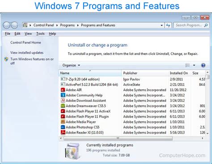Click the change view list icon

point(187,65)
